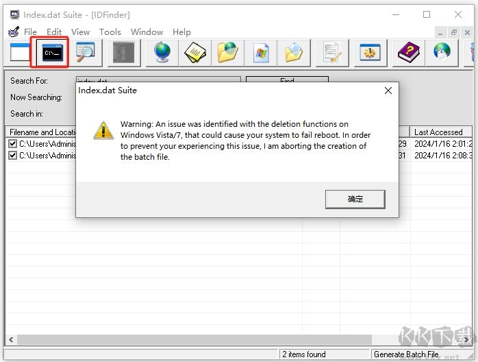The height and width of the screenshot is (362, 478).
Task: Open the Edit menu
Action: pos(54,32)
